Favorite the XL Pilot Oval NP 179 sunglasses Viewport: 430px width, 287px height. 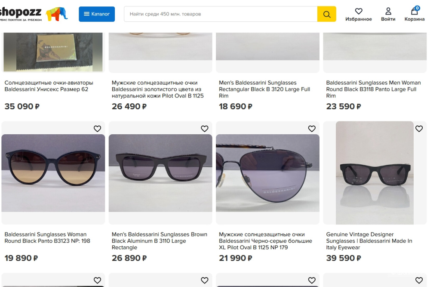[312, 129]
